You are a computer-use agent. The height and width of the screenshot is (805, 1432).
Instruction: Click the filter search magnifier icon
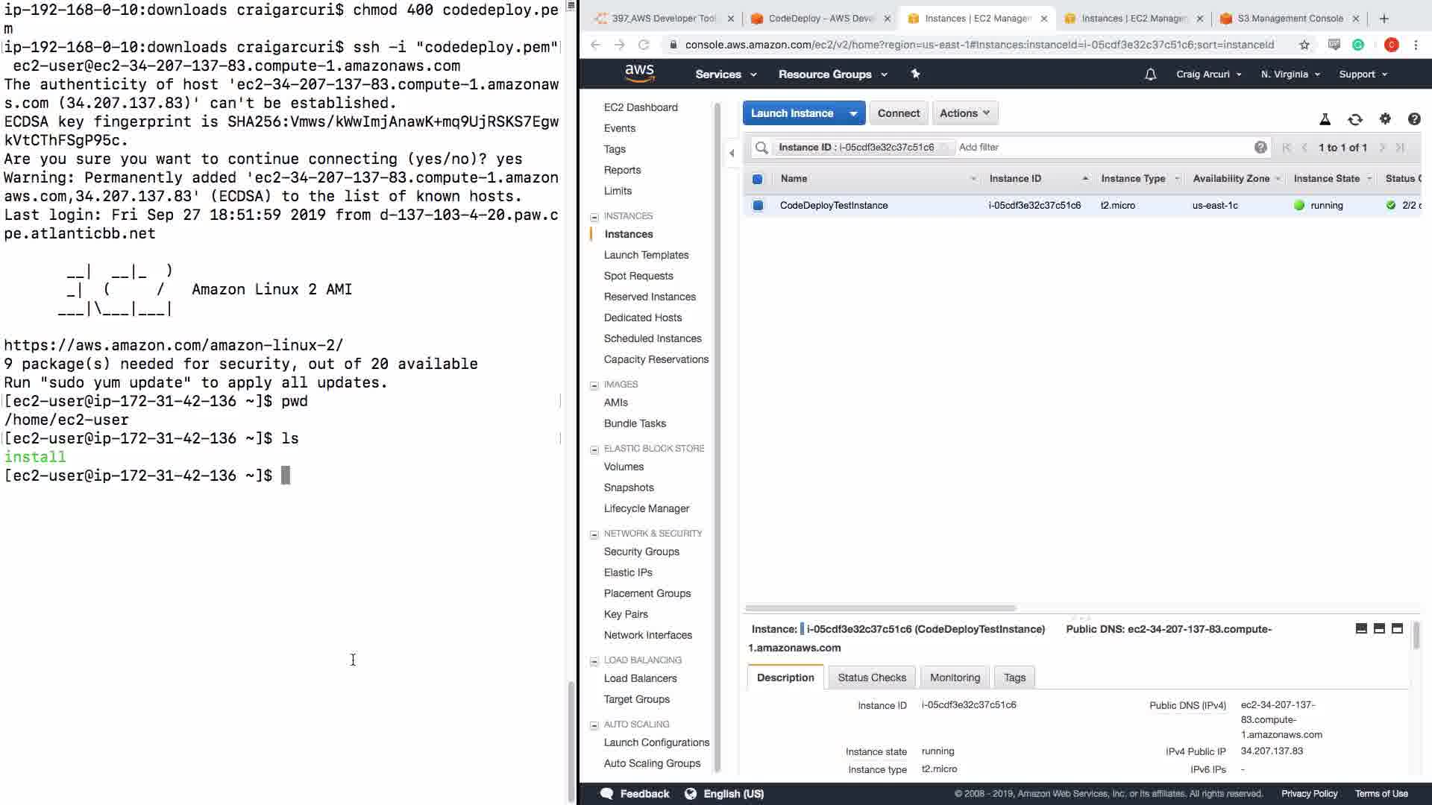pos(761,148)
